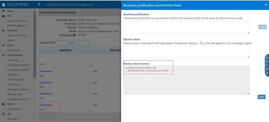Screen dimensions: 269x122
Task: Click the Report document icon
Action: point(3,104)
